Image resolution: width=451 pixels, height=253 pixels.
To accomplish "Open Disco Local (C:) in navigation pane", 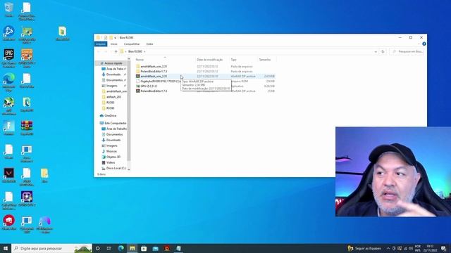I will (x=113, y=168).
